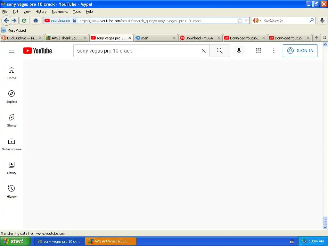The height and width of the screenshot is (246, 328).
Task: Clear the YouTube search query
Action: click(x=203, y=51)
